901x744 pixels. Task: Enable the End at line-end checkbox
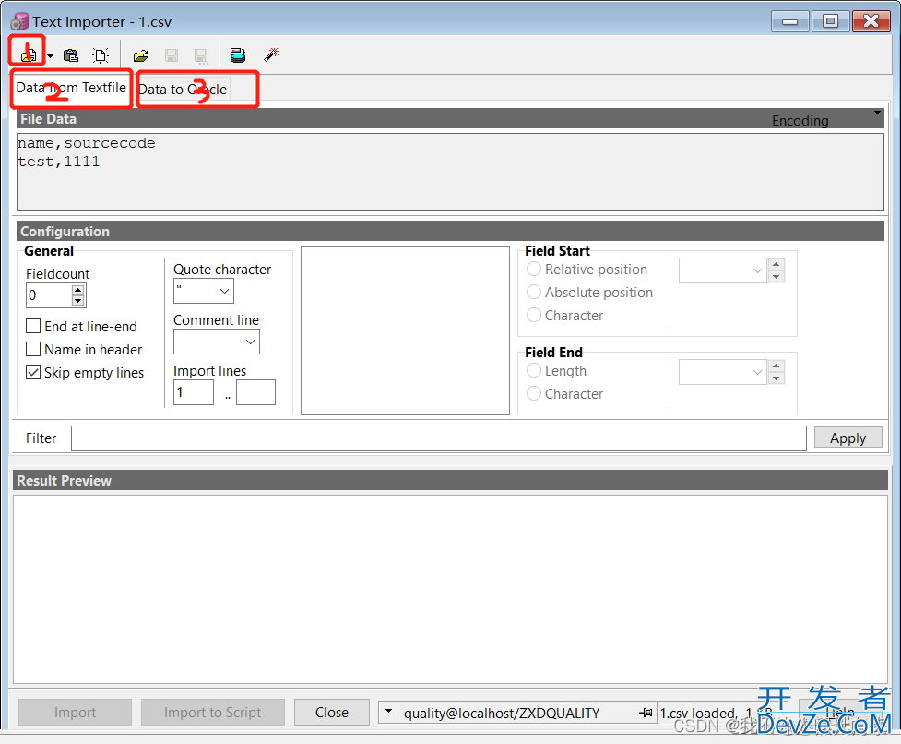(x=33, y=327)
